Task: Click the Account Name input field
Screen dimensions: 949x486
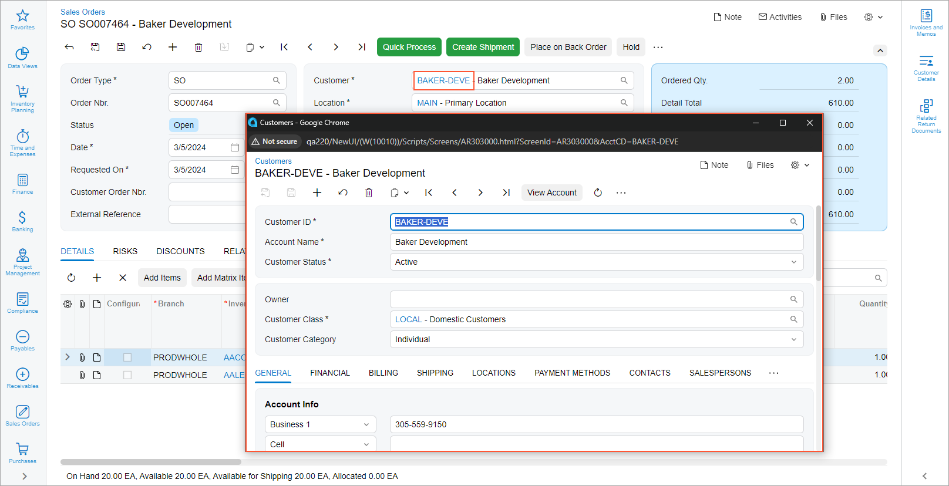Action: tap(596, 242)
